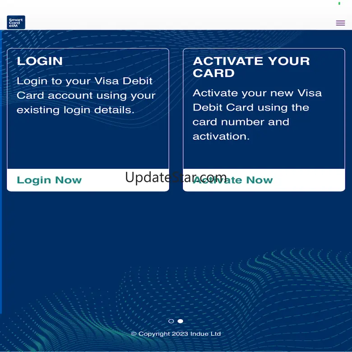Click the card activation description text
The image size is (352, 352).
(x=257, y=115)
